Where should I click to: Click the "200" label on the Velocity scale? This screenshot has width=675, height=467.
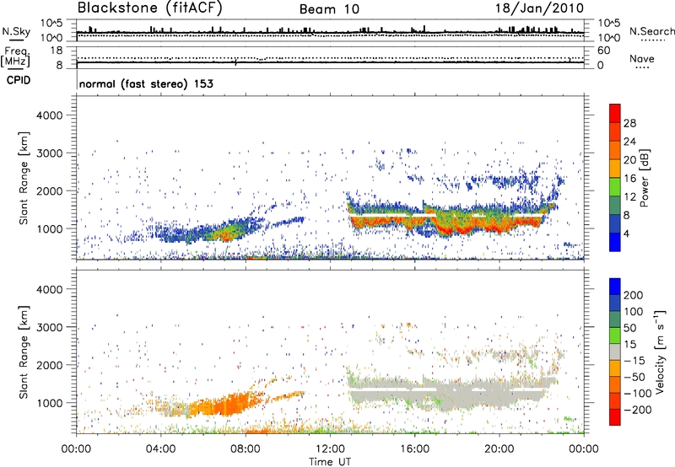(634, 295)
